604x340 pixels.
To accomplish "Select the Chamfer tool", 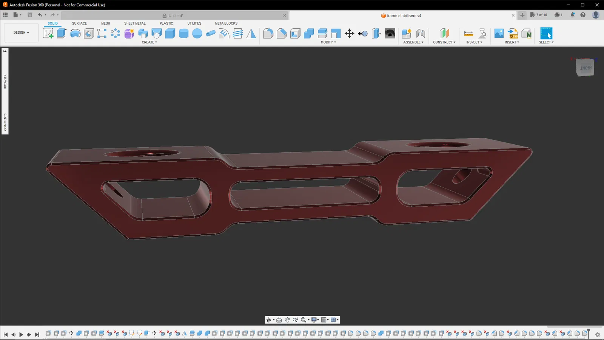I will 282,33.
